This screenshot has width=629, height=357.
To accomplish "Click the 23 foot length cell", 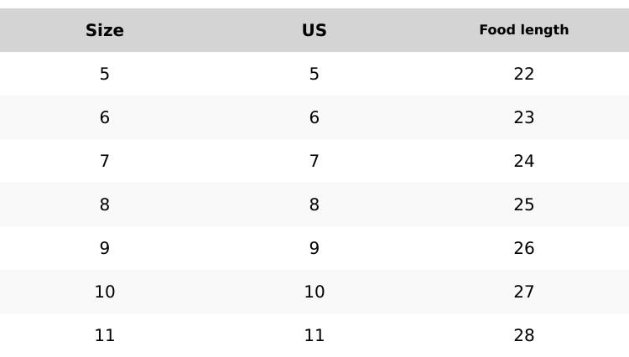I will (x=524, y=117).
